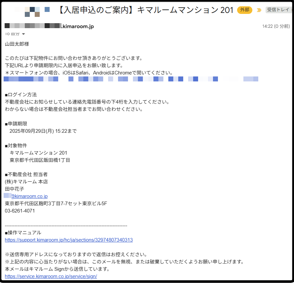The image size is (294, 283).
Task: Click the 送信専用アドレス no-reply notice
Action: click(76, 255)
